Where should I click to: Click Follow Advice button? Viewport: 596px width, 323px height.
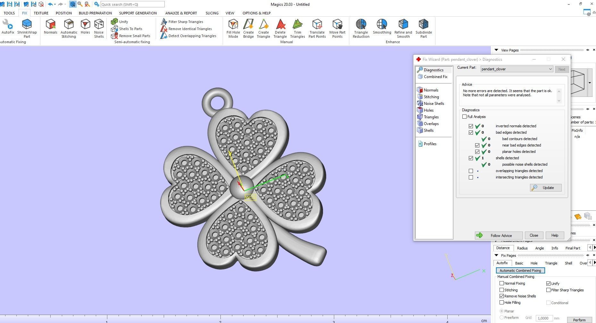tap(499, 235)
